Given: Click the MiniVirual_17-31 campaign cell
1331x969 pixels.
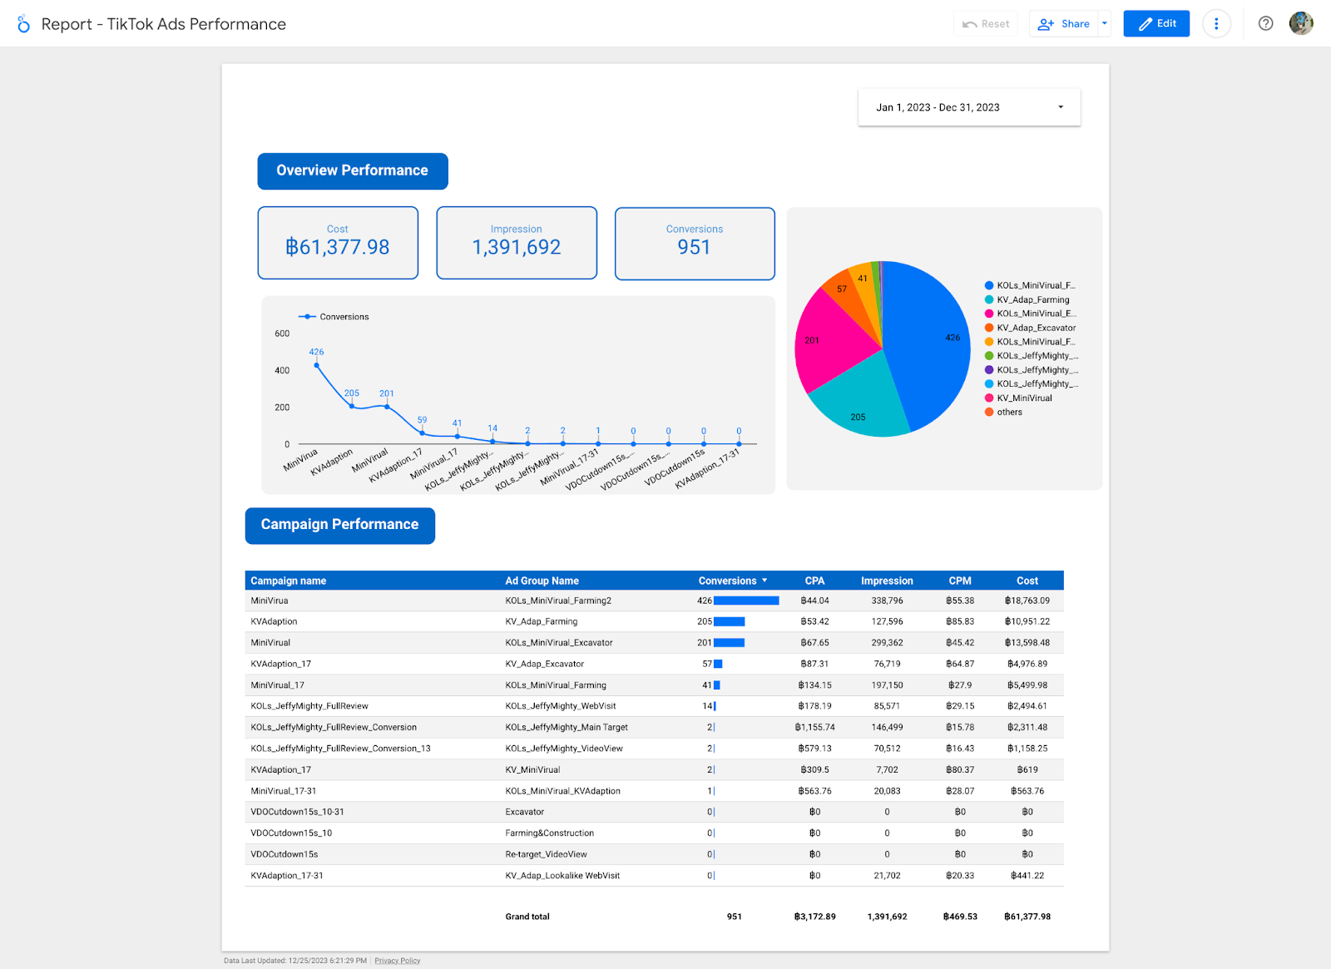Looking at the screenshot, I should tap(284, 791).
